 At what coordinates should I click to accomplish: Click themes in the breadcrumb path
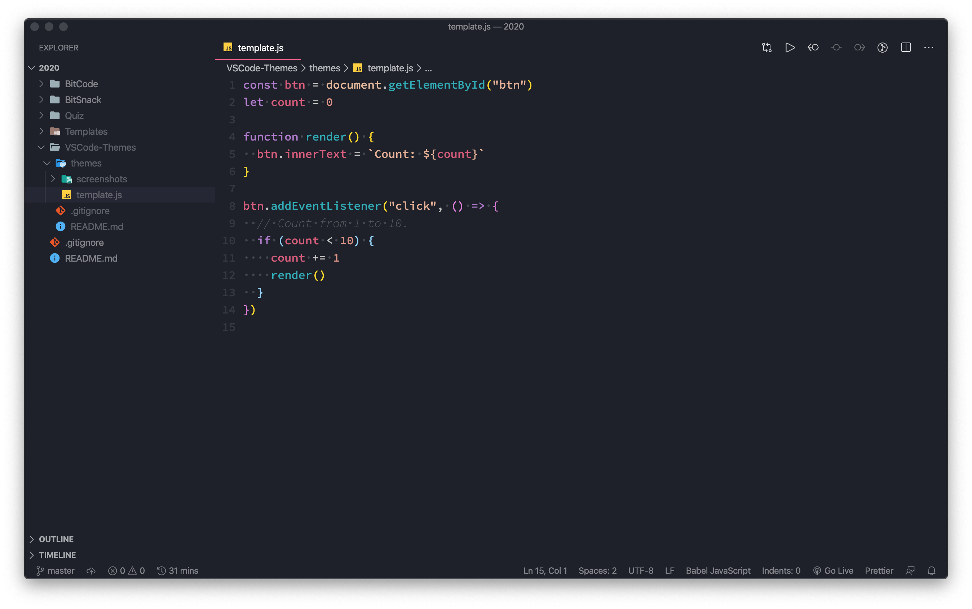[x=324, y=68]
